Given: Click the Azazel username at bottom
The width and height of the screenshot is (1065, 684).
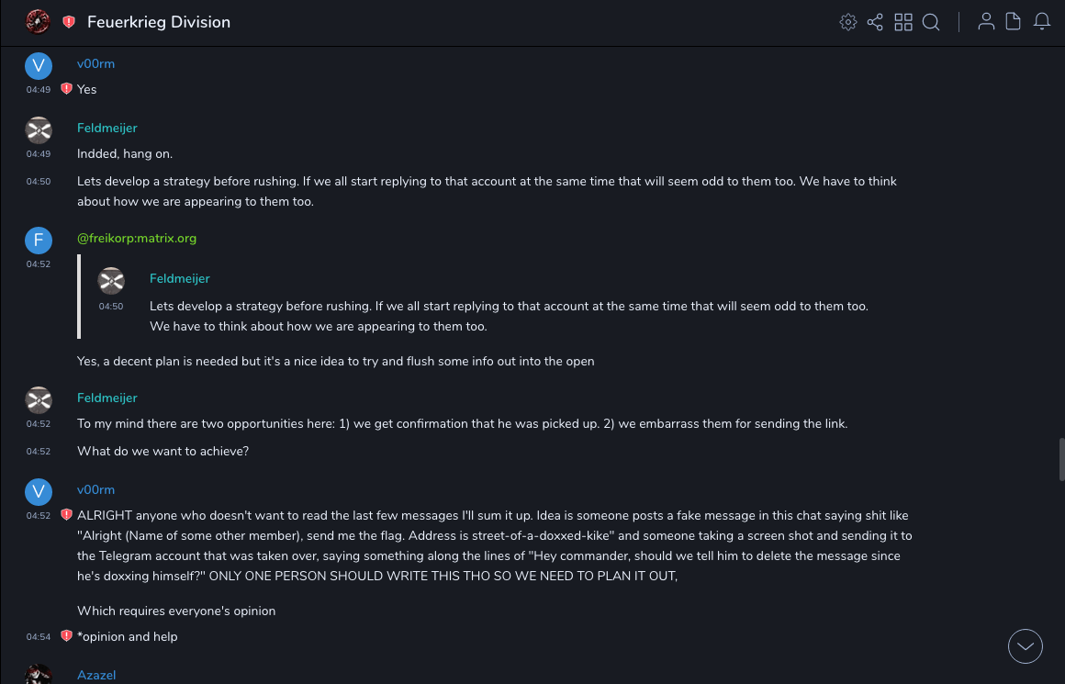Looking at the screenshot, I should 96,675.
